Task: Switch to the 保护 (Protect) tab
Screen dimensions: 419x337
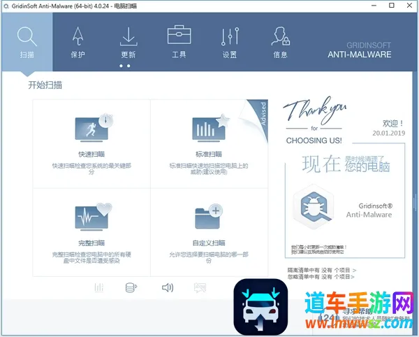Action: click(x=78, y=42)
